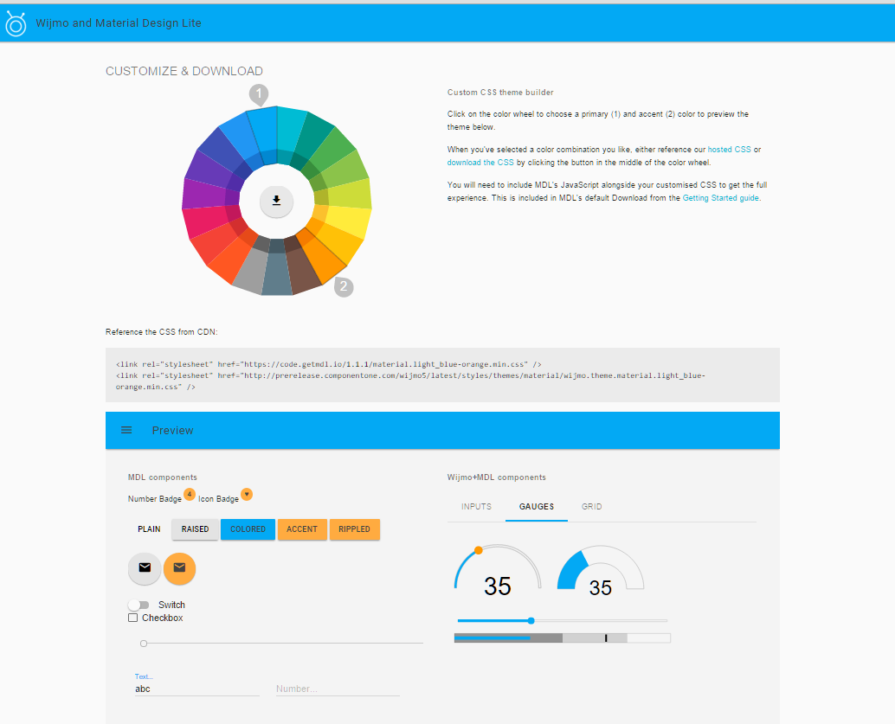Image resolution: width=895 pixels, height=724 pixels.
Task: Focus the Text input containing abc
Action: click(197, 689)
